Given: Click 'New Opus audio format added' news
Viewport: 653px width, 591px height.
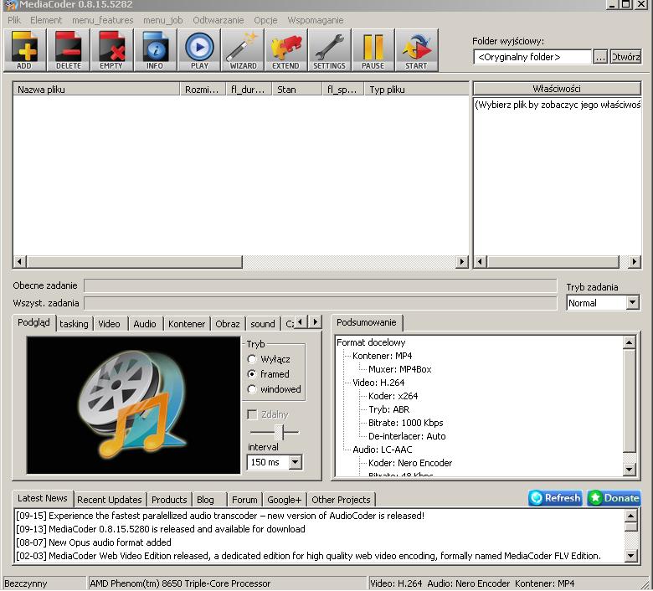Looking at the screenshot, I should [x=94, y=542].
